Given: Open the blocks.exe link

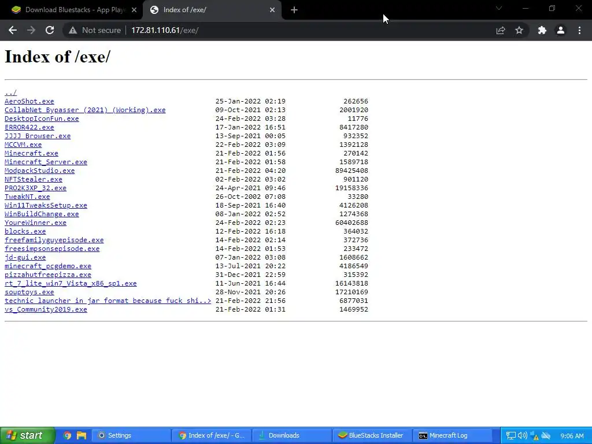Looking at the screenshot, I should [25, 231].
